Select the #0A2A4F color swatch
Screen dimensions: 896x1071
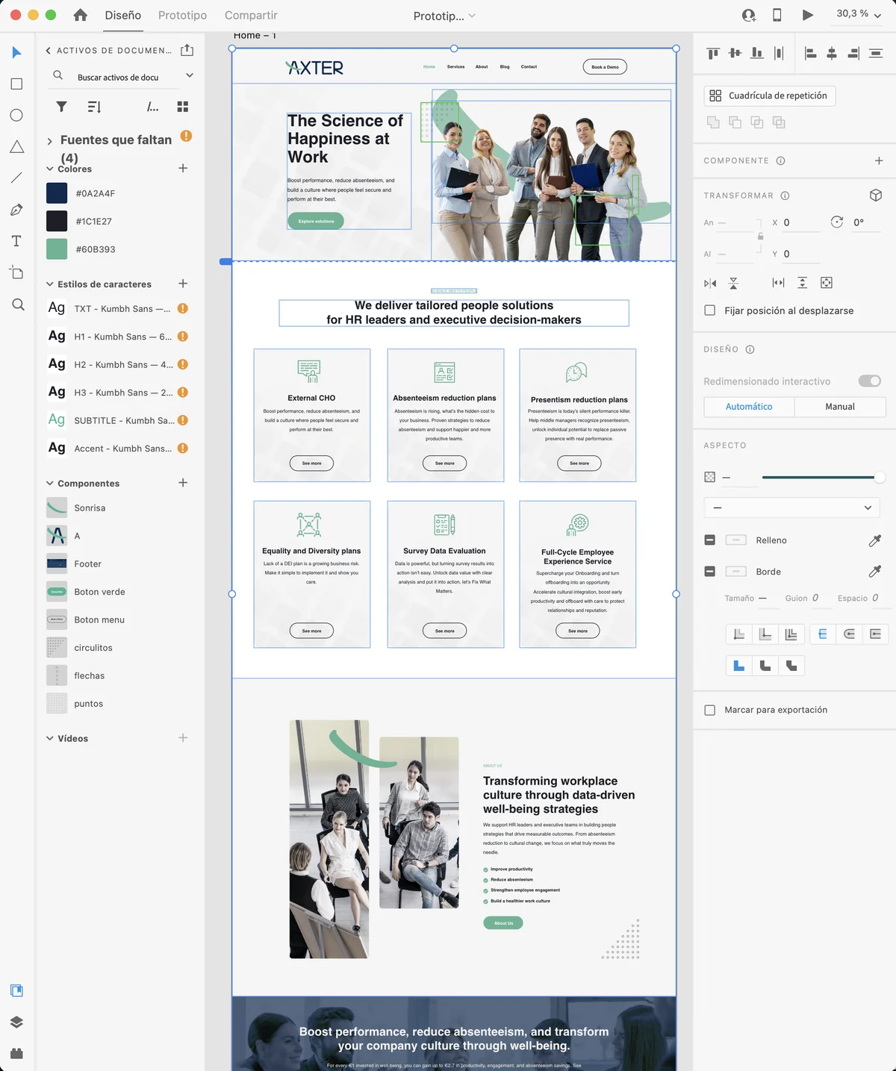pos(57,193)
